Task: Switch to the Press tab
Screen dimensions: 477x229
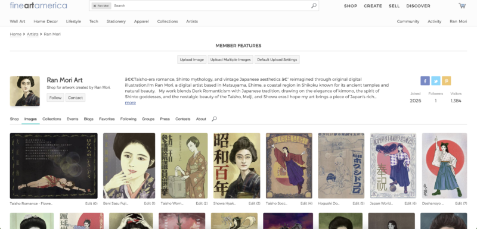Action: (165, 119)
